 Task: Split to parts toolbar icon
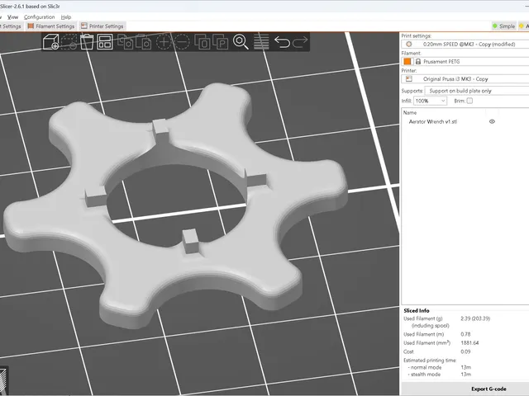tap(221, 42)
